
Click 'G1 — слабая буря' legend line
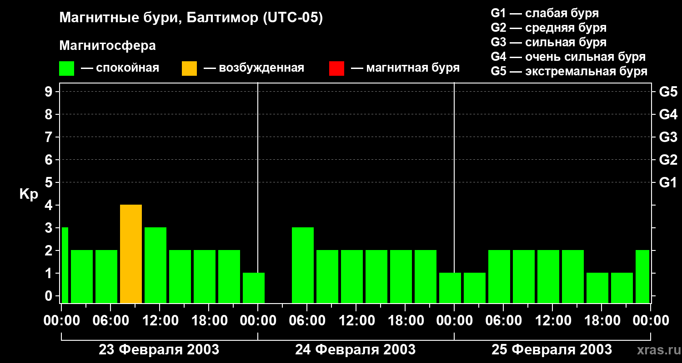tap(545, 13)
